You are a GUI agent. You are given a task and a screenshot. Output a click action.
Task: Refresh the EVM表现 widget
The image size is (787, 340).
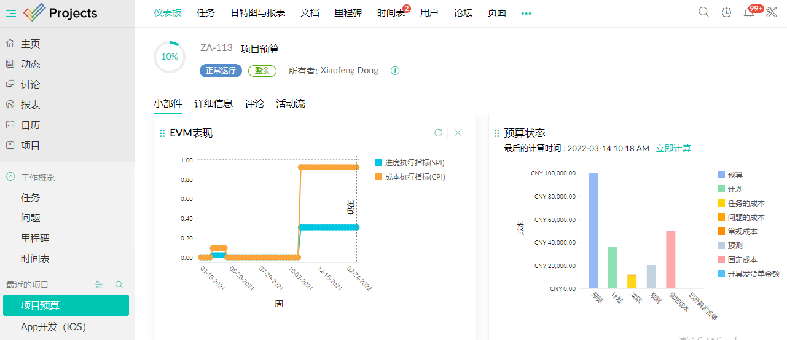[x=438, y=133]
